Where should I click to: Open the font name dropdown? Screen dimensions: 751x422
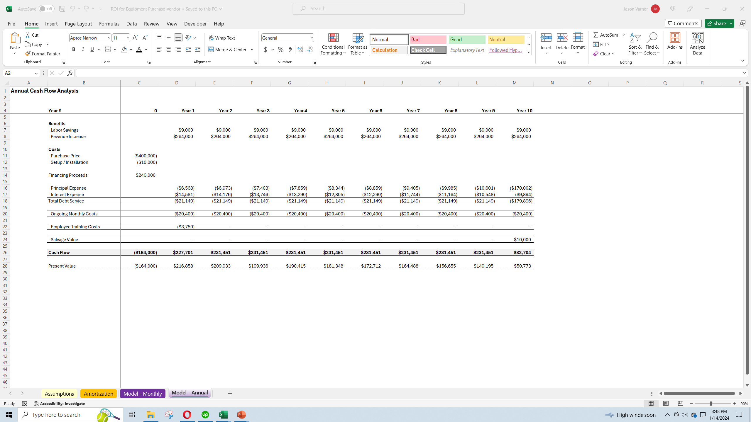pyautogui.click(x=108, y=38)
